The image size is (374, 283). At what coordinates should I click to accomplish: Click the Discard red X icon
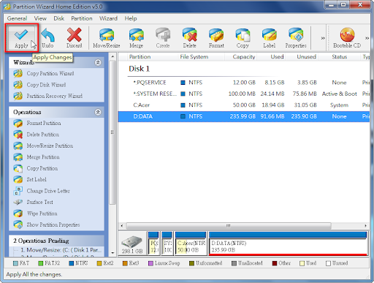point(75,37)
